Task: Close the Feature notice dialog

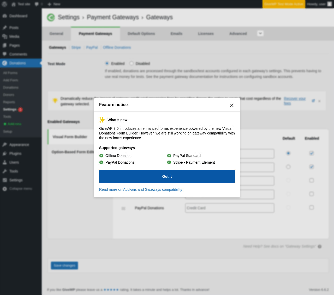Action: (x=232, y=105)
